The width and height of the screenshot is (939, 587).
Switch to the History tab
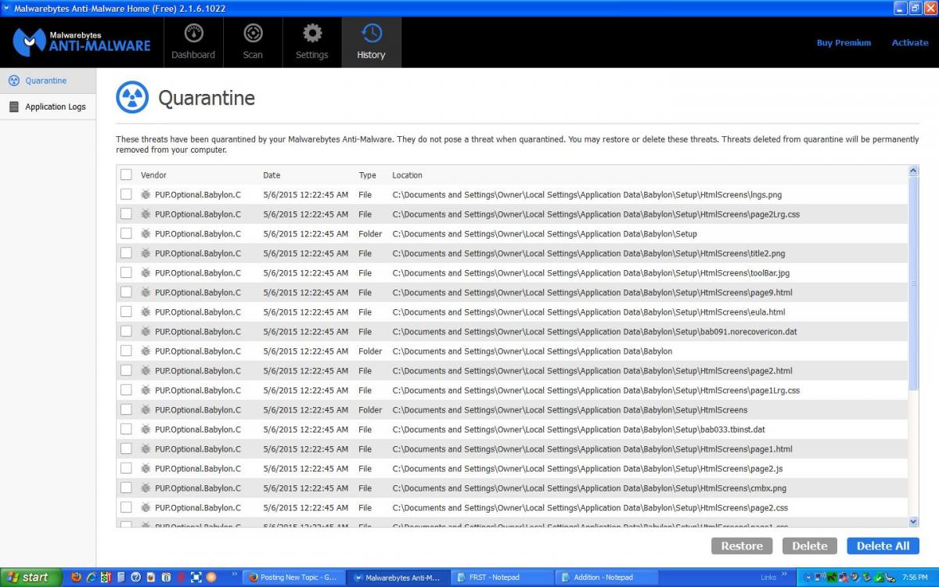point(371,42)
